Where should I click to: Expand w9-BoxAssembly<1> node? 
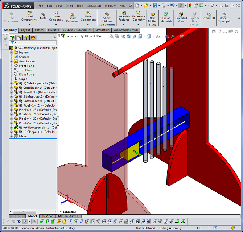[11, 128]
